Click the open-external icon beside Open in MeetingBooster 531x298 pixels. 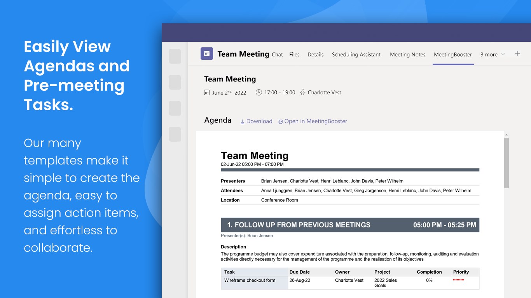[x=280, y=122]
